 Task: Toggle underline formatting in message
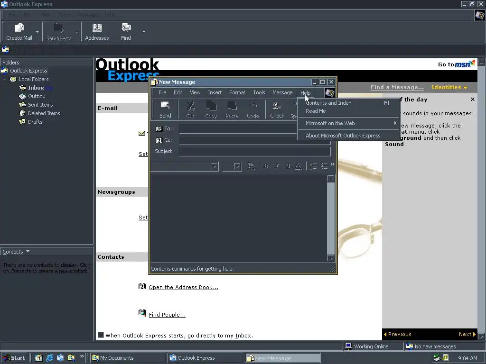coord(288,166)
